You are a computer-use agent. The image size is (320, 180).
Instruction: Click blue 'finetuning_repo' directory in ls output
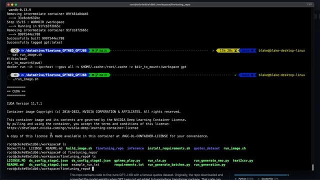coord(109,148)
